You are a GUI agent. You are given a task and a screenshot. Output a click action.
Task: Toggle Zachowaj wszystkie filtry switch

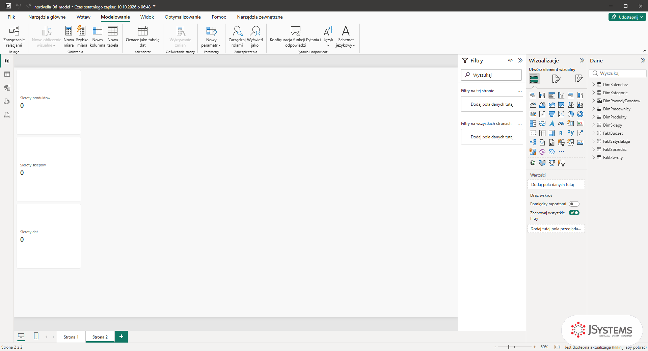[574, 213]
